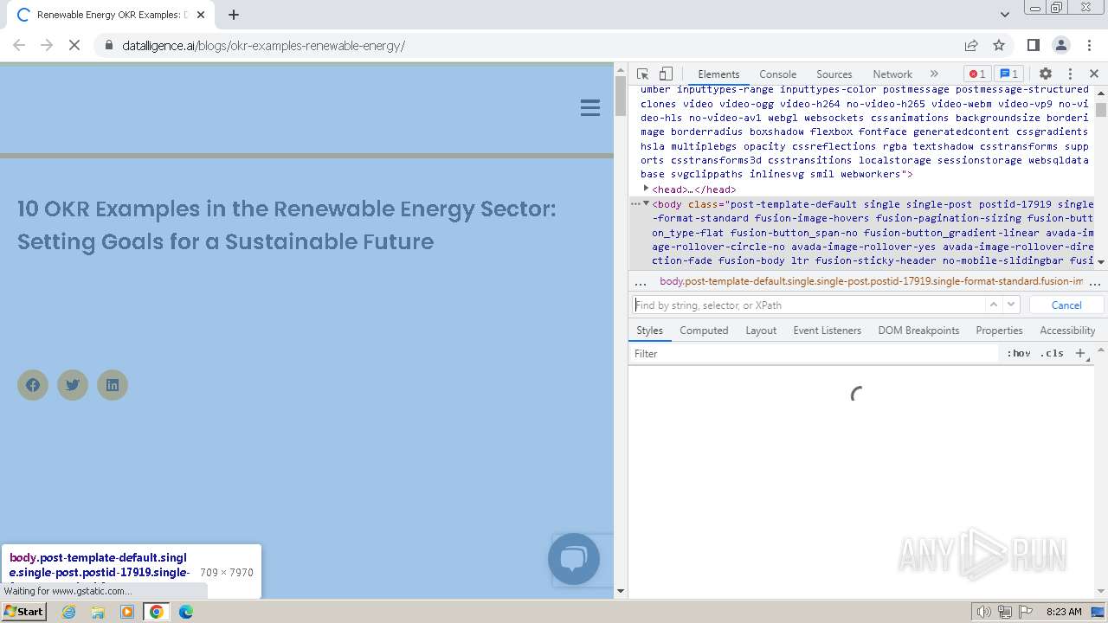Close the DevTools panel
This screenshot has width=1108, height=623.
(1094, 74)
